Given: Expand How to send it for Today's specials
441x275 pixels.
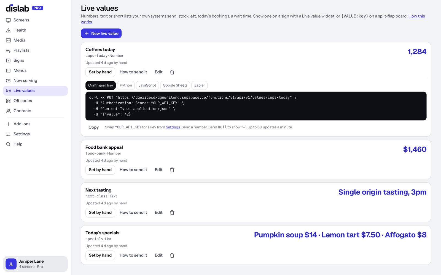Looking at the screenshot, I should click(133, 255).
